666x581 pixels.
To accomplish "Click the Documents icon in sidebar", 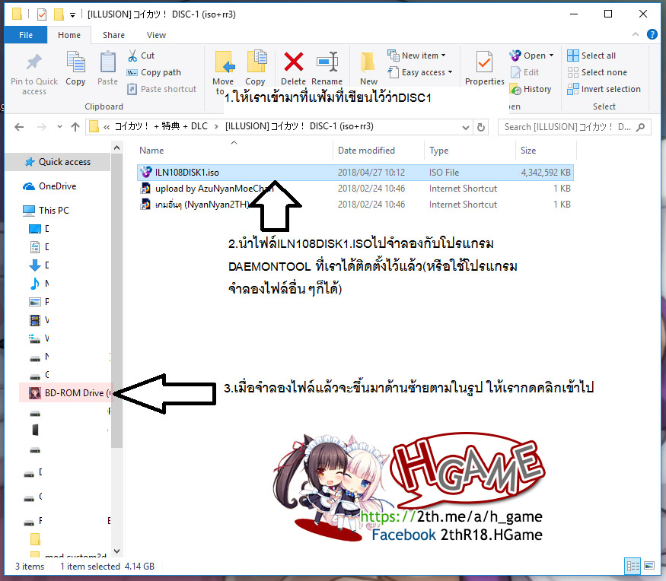I will coord(35,246).
